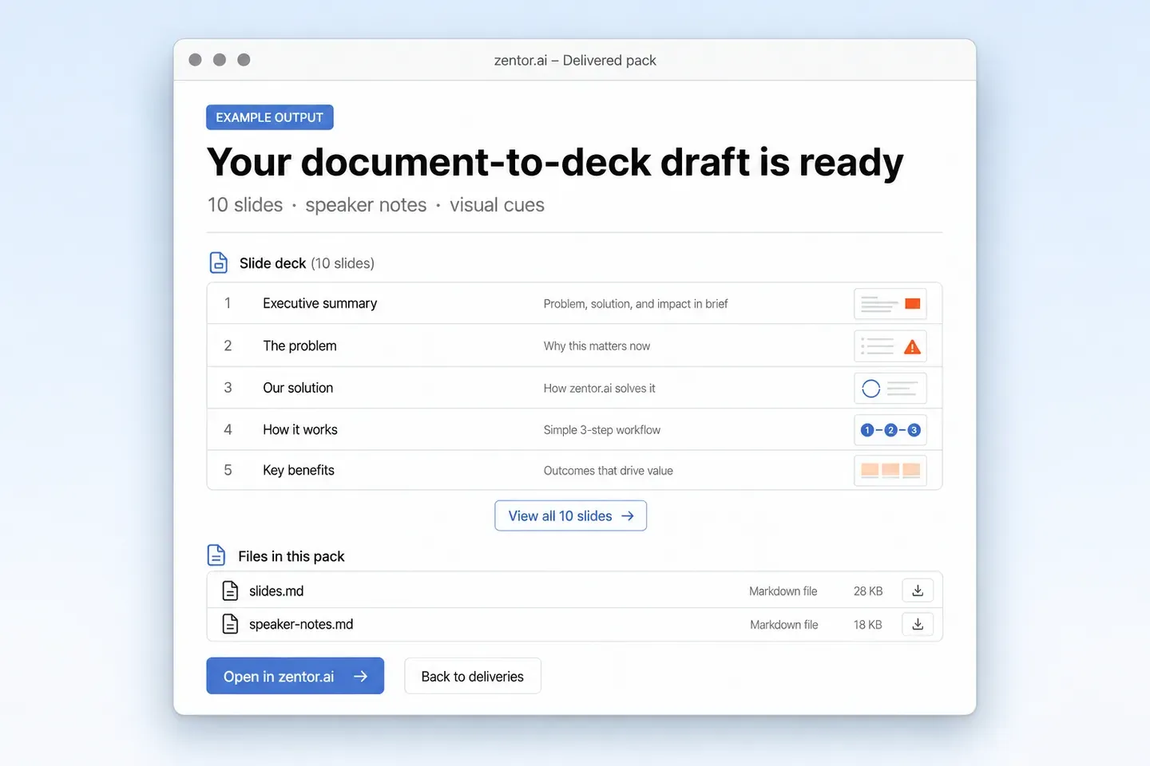Click the speaker-notes.md file name
The width and height of the screenshot is (1150, 766).
301,624
